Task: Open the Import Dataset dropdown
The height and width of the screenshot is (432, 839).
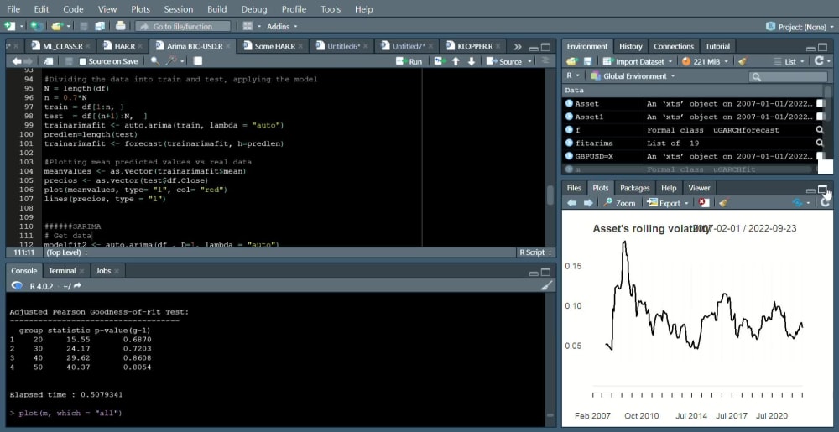Action: 637,61
